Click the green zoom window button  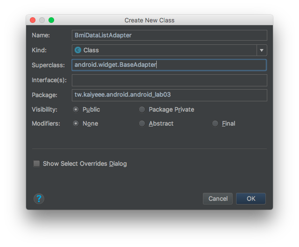(x=51, y=20)
